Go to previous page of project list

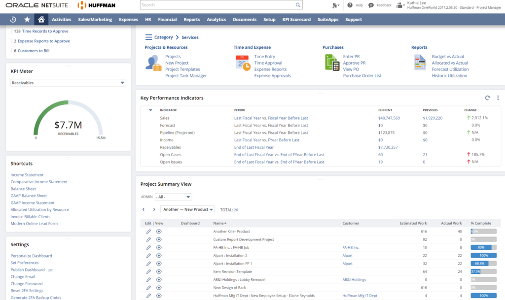pyautogui.click(x=144, y=210)
